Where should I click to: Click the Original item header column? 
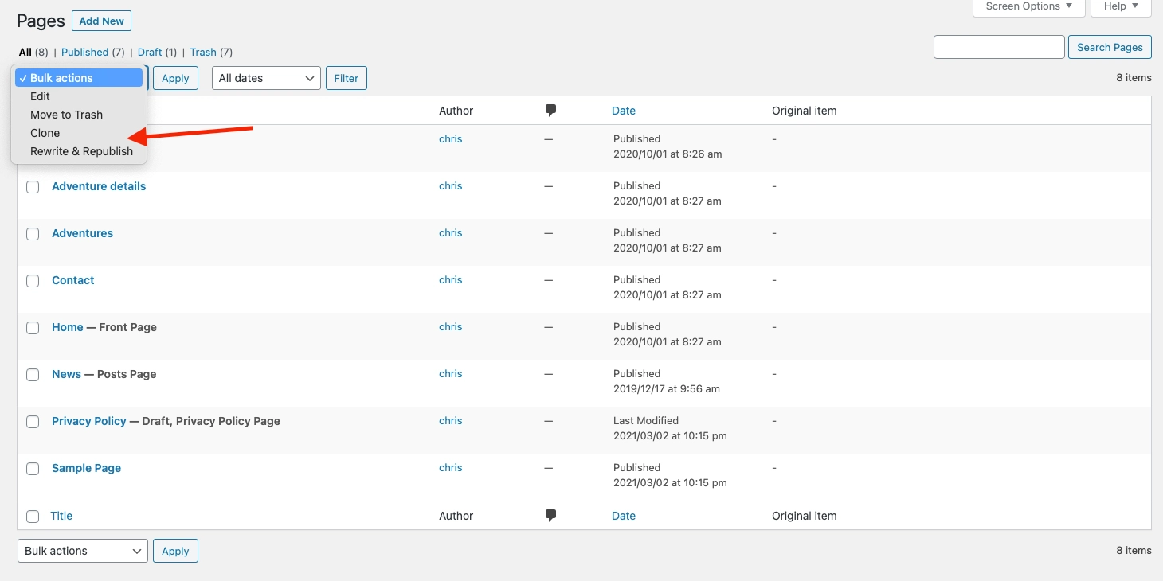804,111
